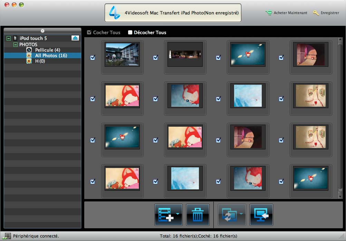Click the add photo file icon
The width and height of the screenshot is (346, 241).
pos(166,215)
